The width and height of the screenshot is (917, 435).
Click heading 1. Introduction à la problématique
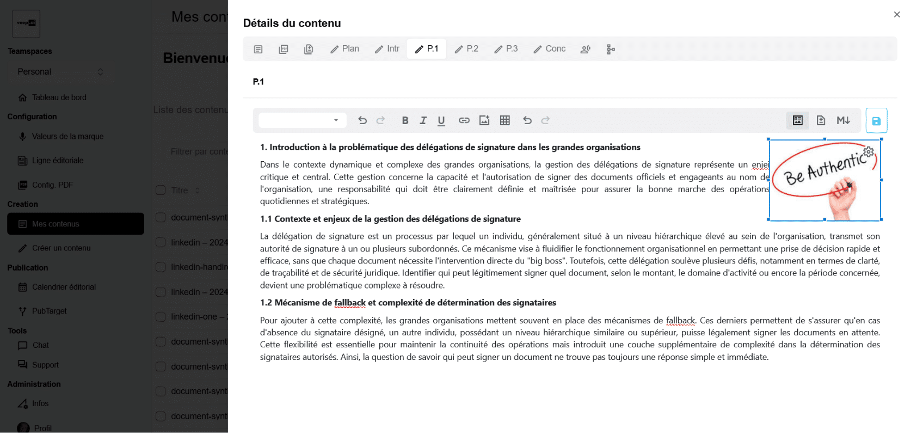click(450, 147)
